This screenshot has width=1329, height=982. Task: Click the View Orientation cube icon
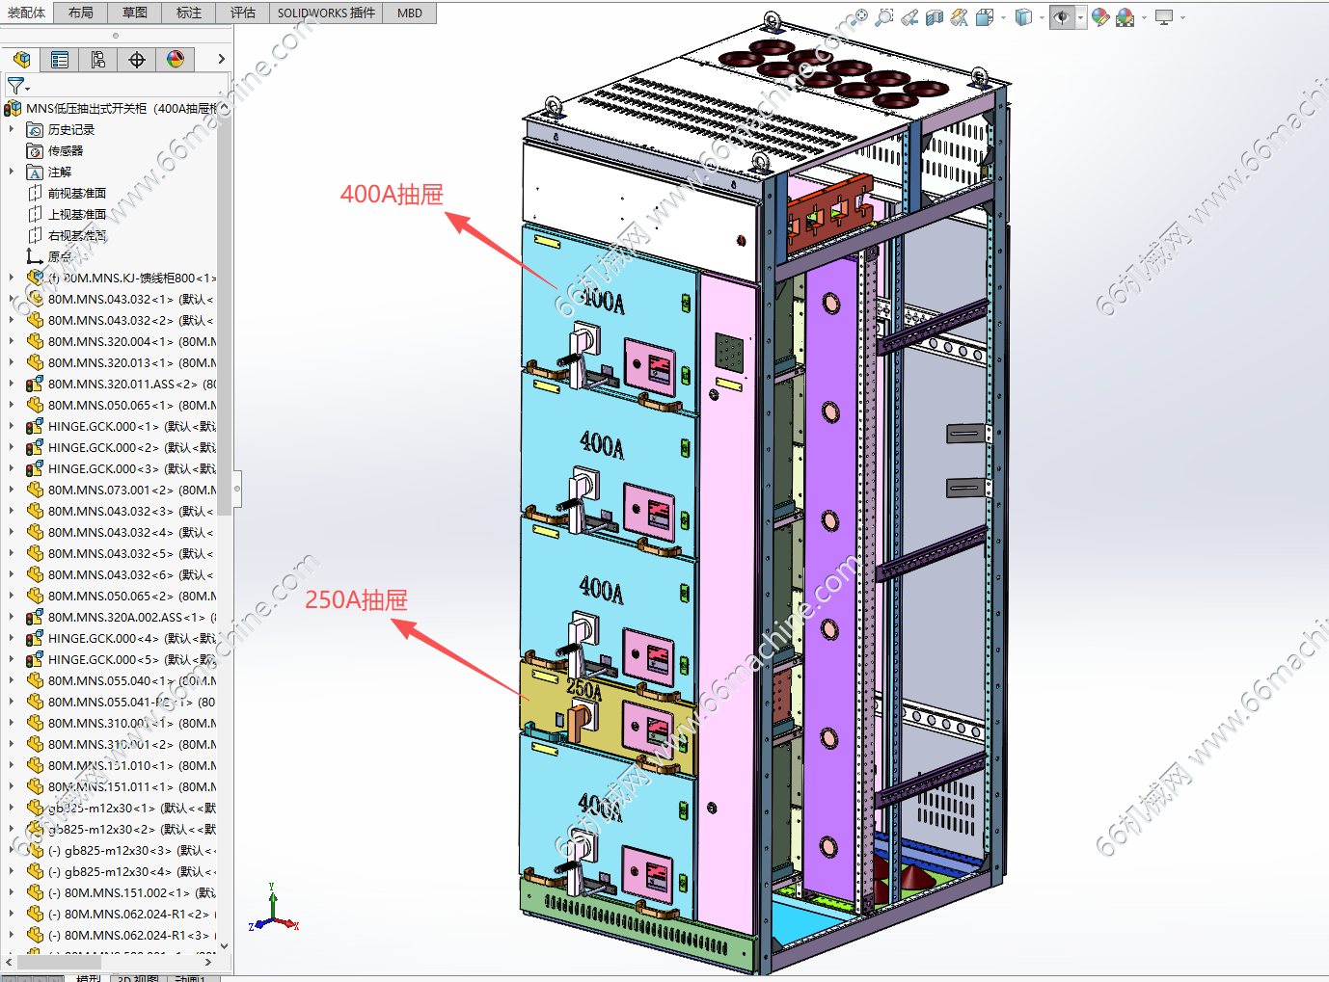tap(985, 17)
